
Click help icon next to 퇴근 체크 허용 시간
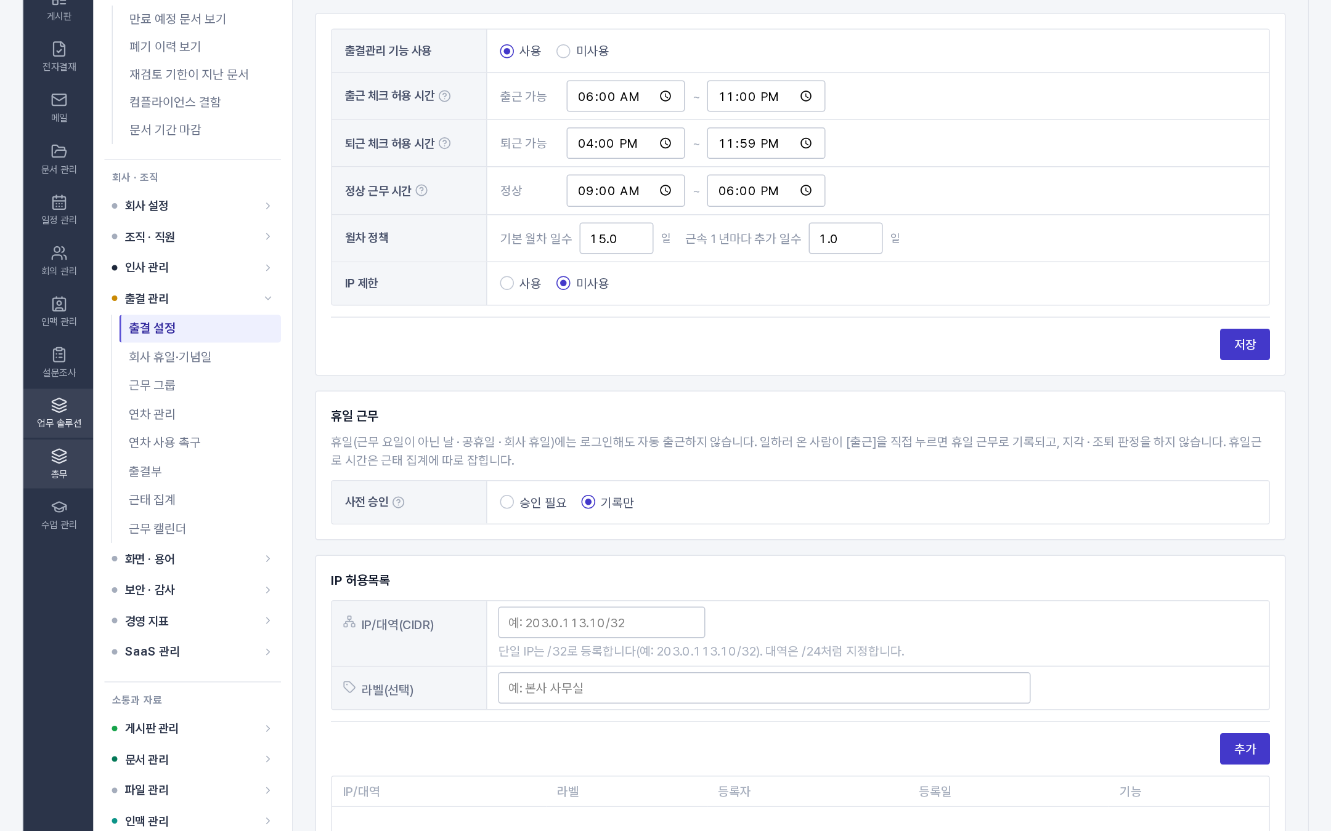click(x=444, y=143)
